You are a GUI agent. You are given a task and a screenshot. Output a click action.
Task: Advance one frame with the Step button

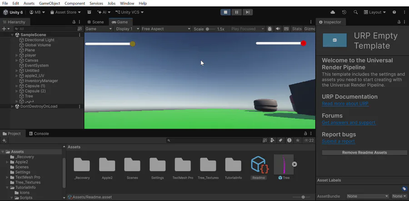(x=248, y=12)
